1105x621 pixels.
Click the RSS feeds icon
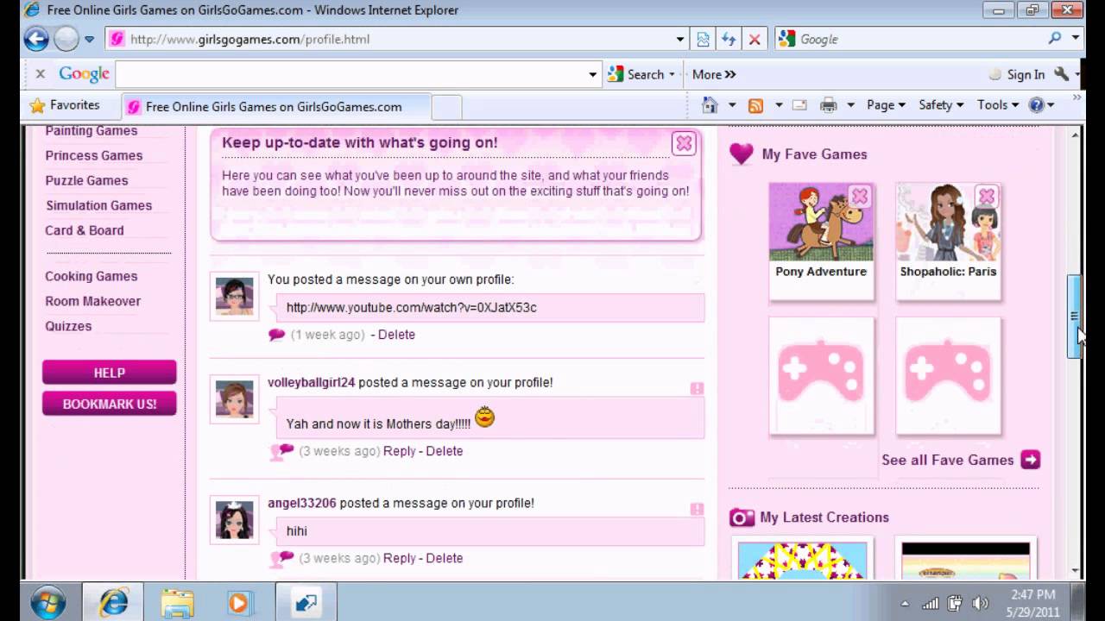pos(755,105)
